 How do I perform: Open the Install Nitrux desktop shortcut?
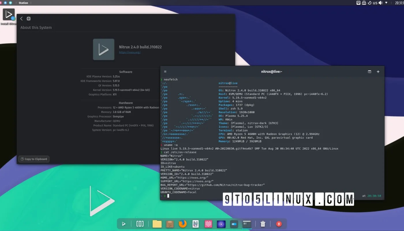tap(9, 16)
